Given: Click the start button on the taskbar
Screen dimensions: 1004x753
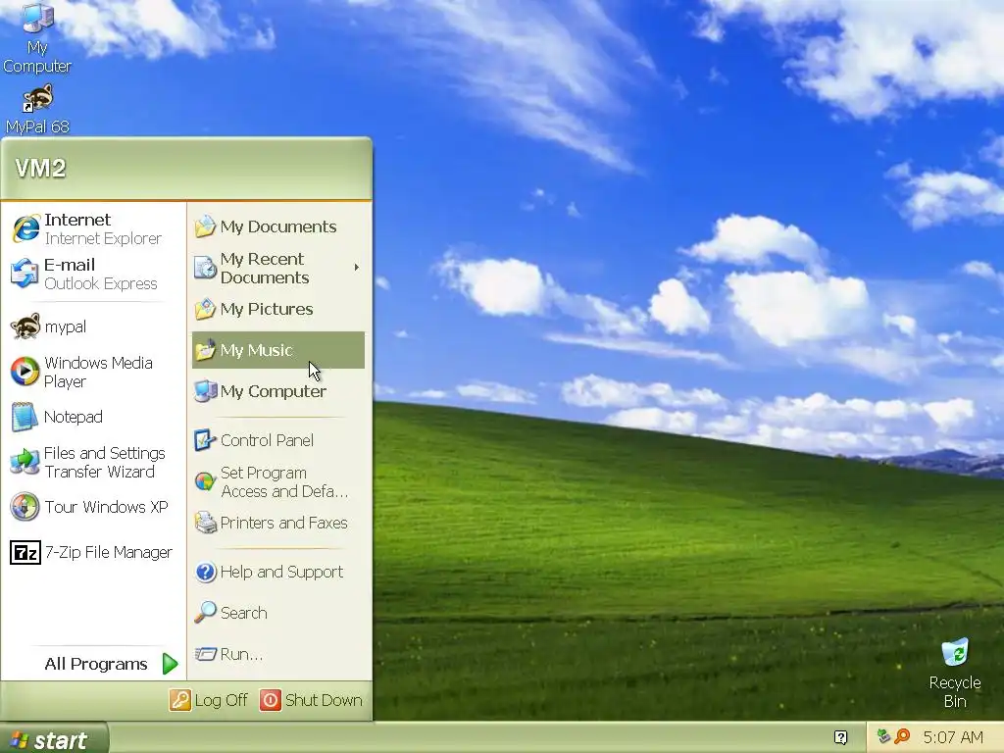Looking at the screenshot, I should coord(54,738).
